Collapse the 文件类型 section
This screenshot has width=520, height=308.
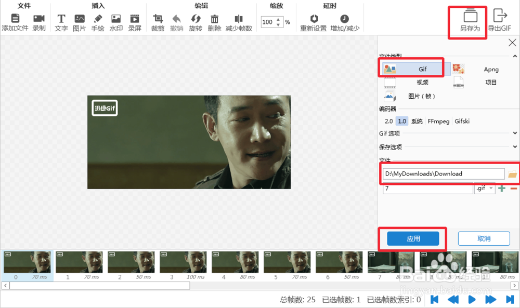[x=515, y=56]
